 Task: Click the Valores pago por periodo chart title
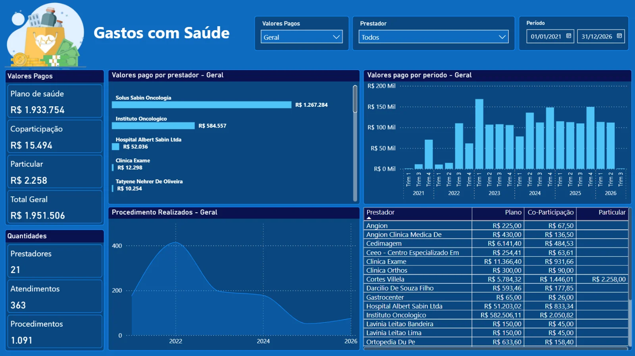pos(419,75)
